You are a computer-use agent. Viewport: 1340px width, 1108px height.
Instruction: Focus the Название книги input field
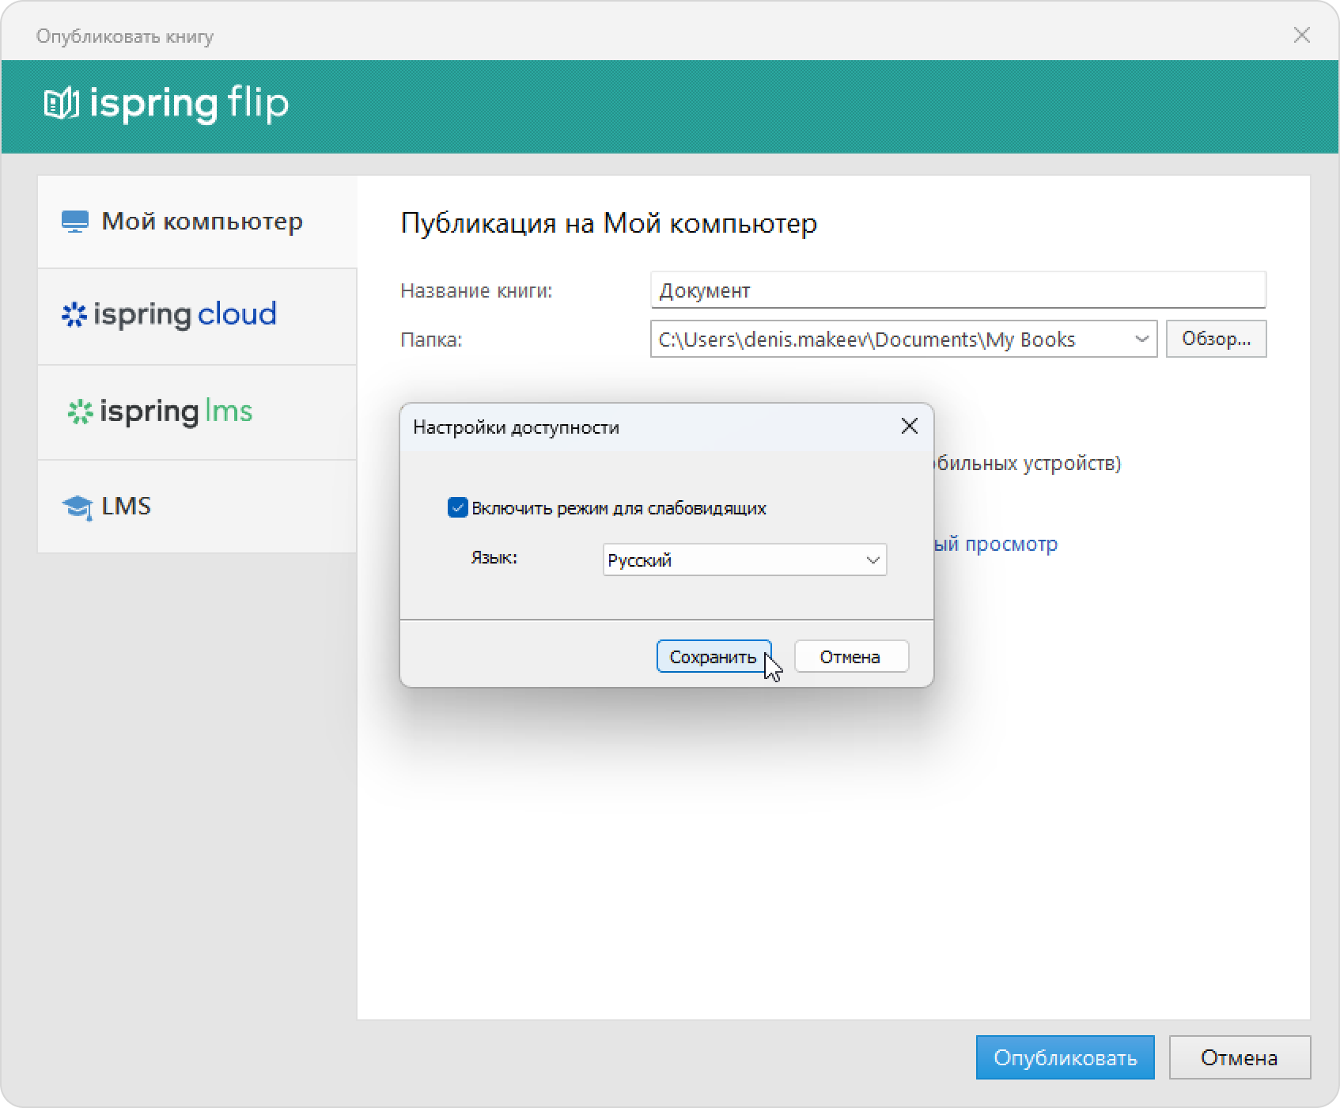click(x=958, y=290)
